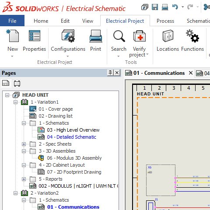Switch to components view icon in Pages panel
The image size is (210, 210).
coord(17,84)
